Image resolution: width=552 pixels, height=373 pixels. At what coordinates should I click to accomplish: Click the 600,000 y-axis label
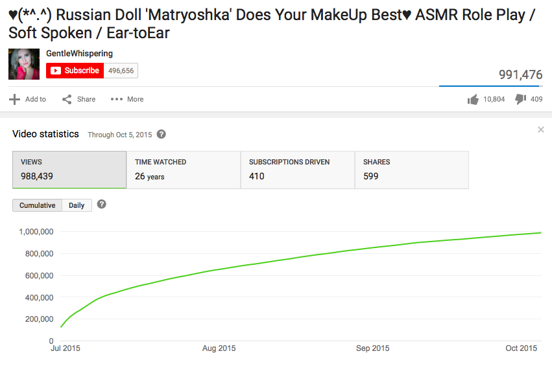pyautogui.click(x=39, y=276)
